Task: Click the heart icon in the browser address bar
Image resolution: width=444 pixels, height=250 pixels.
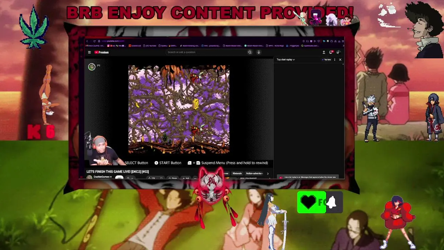Action: 318,41
